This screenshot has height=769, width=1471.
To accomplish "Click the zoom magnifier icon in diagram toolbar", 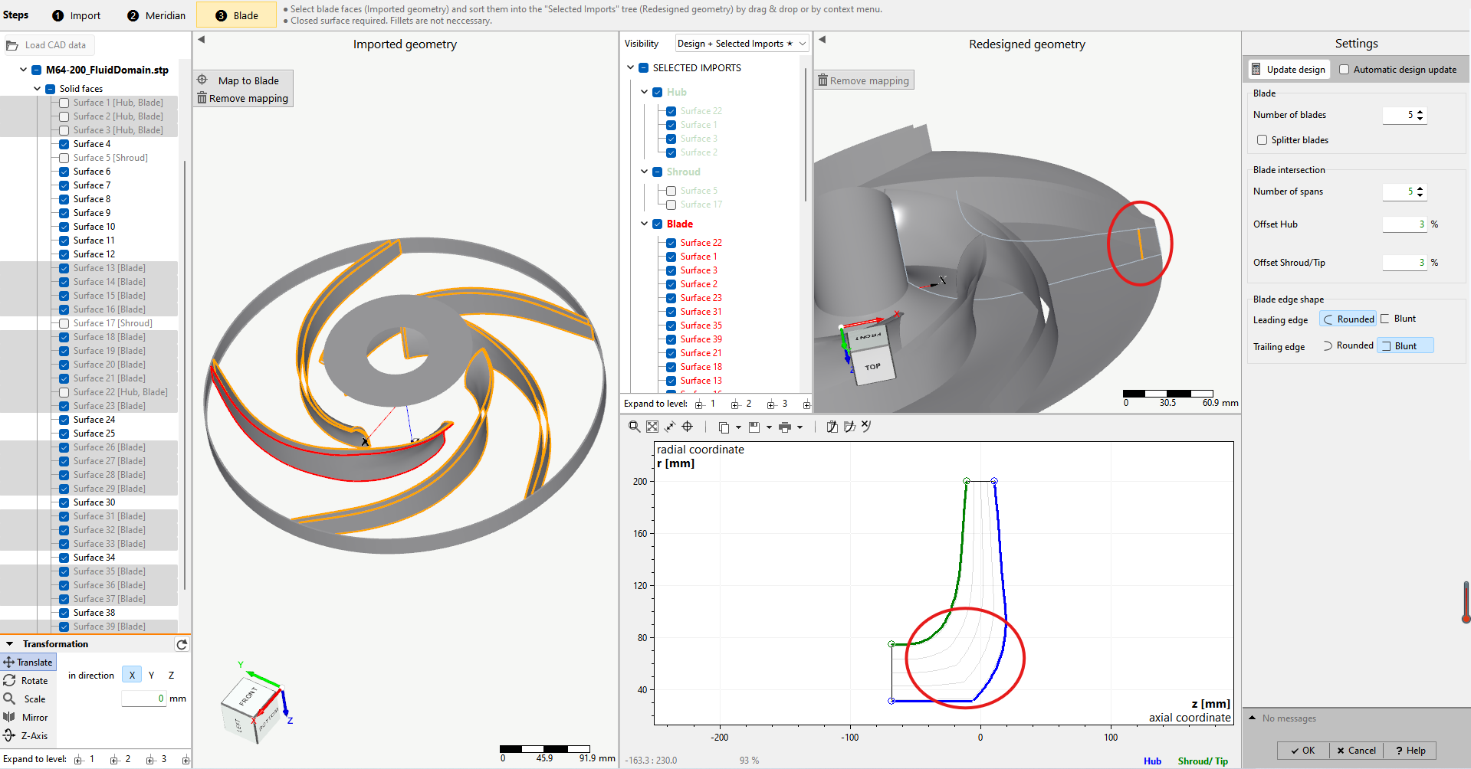I will coord(634,427).
